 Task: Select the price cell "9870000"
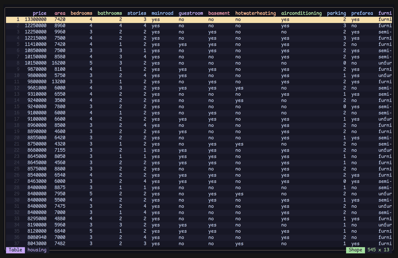(x=37, y=69)
